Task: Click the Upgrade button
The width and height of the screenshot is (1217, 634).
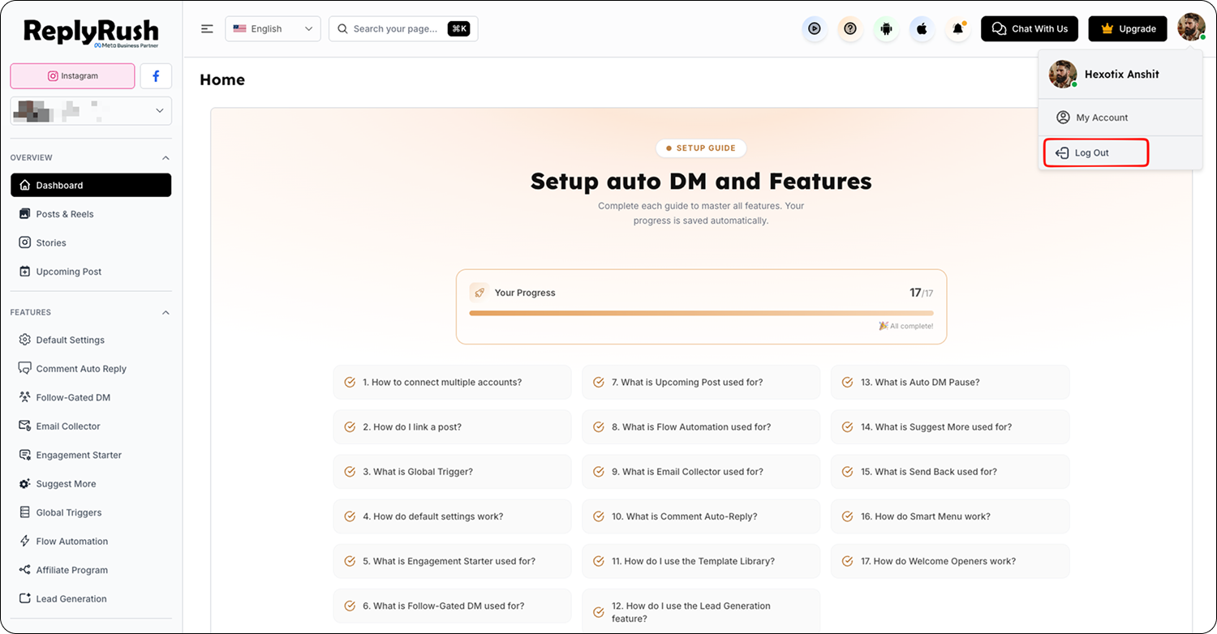Action: point(1128,29)
